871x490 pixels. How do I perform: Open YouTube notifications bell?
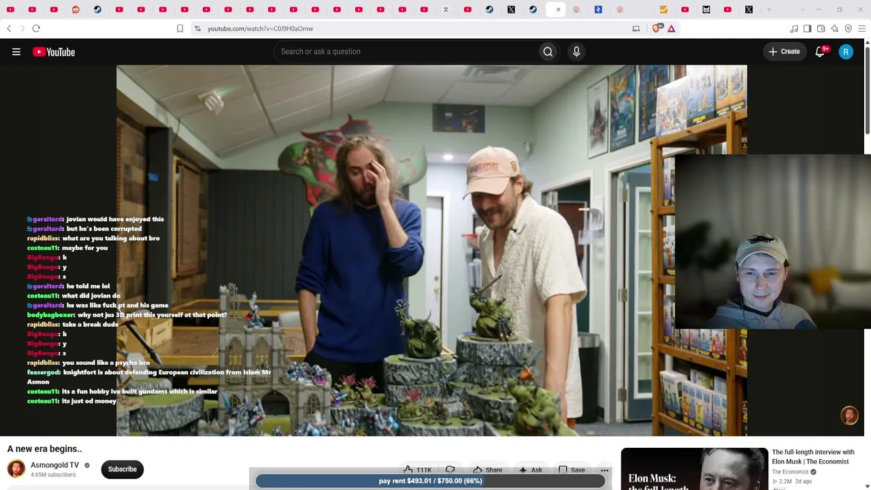(x=820, y=52)
